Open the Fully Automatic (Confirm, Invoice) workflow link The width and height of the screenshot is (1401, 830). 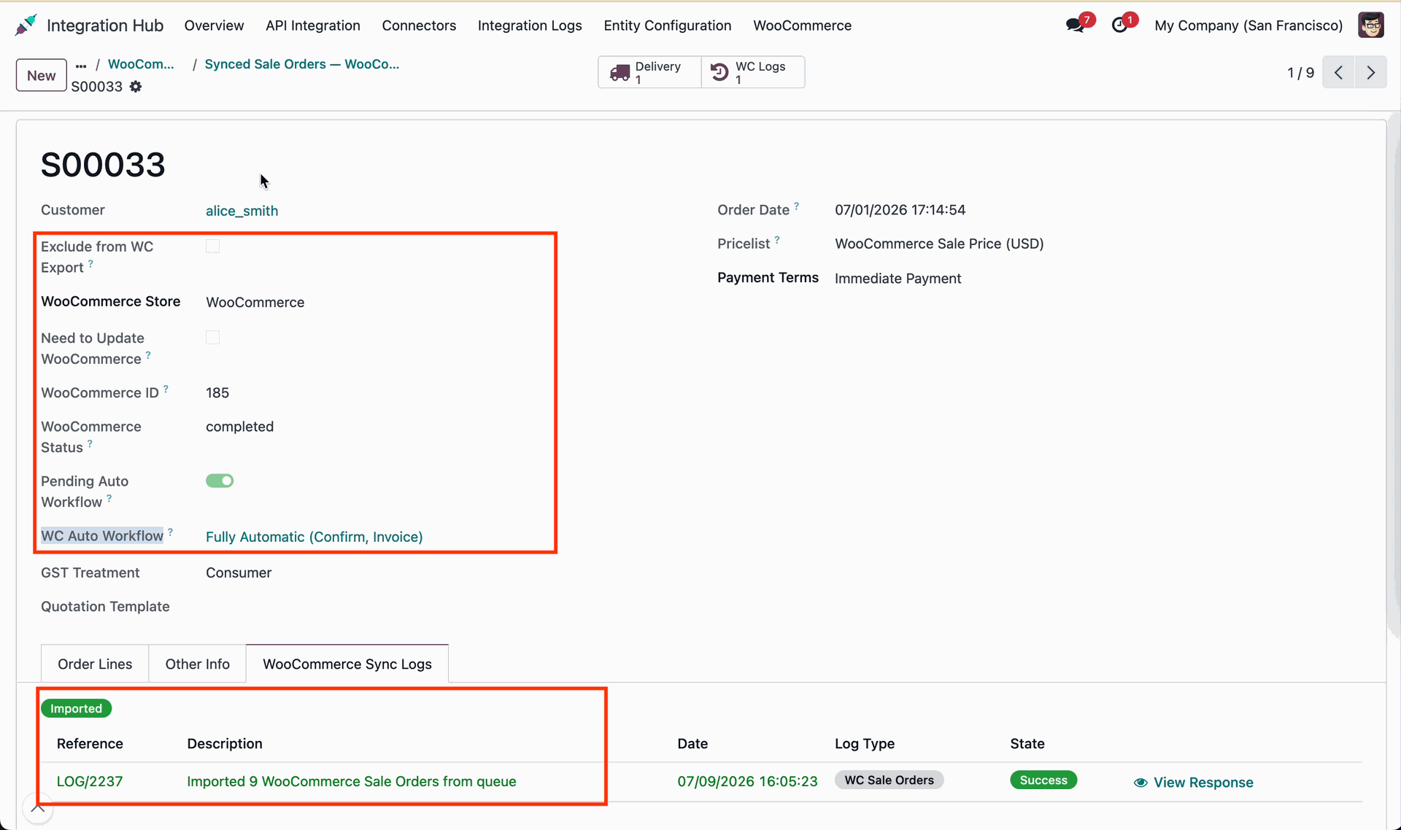314,537
